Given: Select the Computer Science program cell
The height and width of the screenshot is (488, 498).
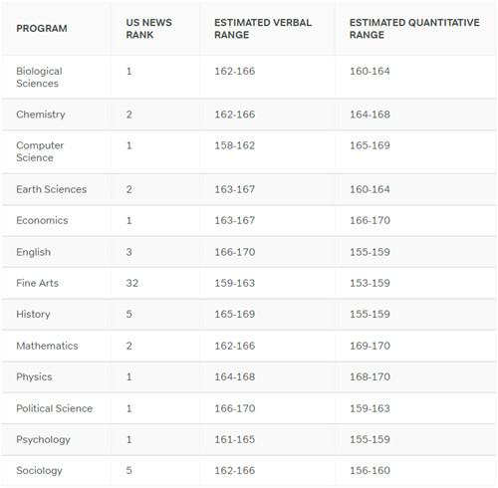Looking at the screenshot, I should (40, 151).
